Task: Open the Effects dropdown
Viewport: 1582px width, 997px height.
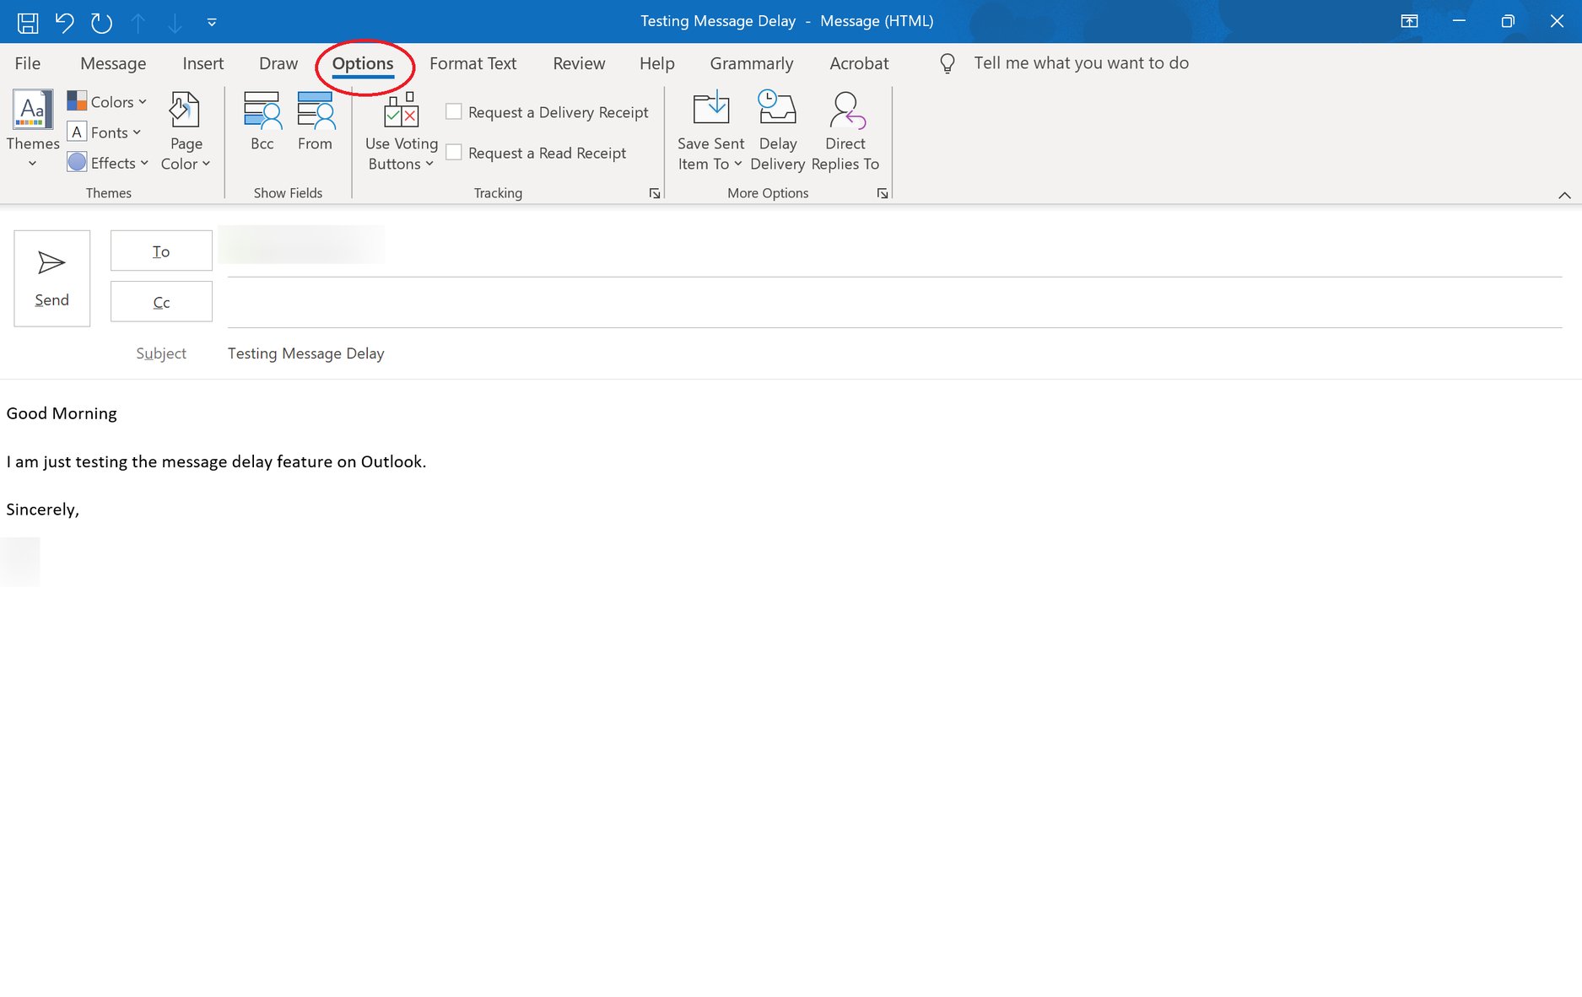Action: 107,162
